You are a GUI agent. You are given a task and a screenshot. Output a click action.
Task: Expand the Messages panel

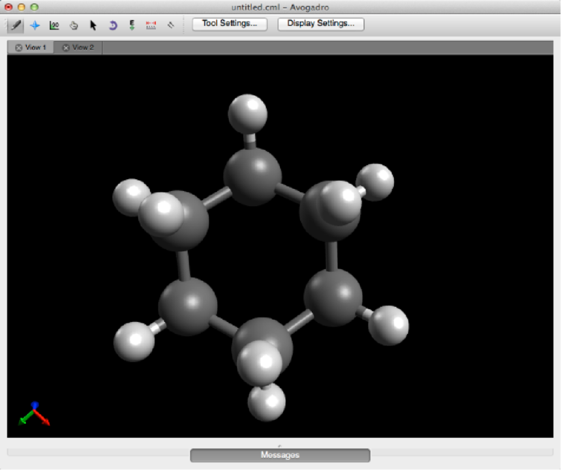coord(280,455)
